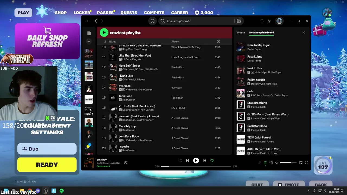Mute Spotify volume speaker icon
Viewport: 347px width, 195px height.
pos(277,163)
